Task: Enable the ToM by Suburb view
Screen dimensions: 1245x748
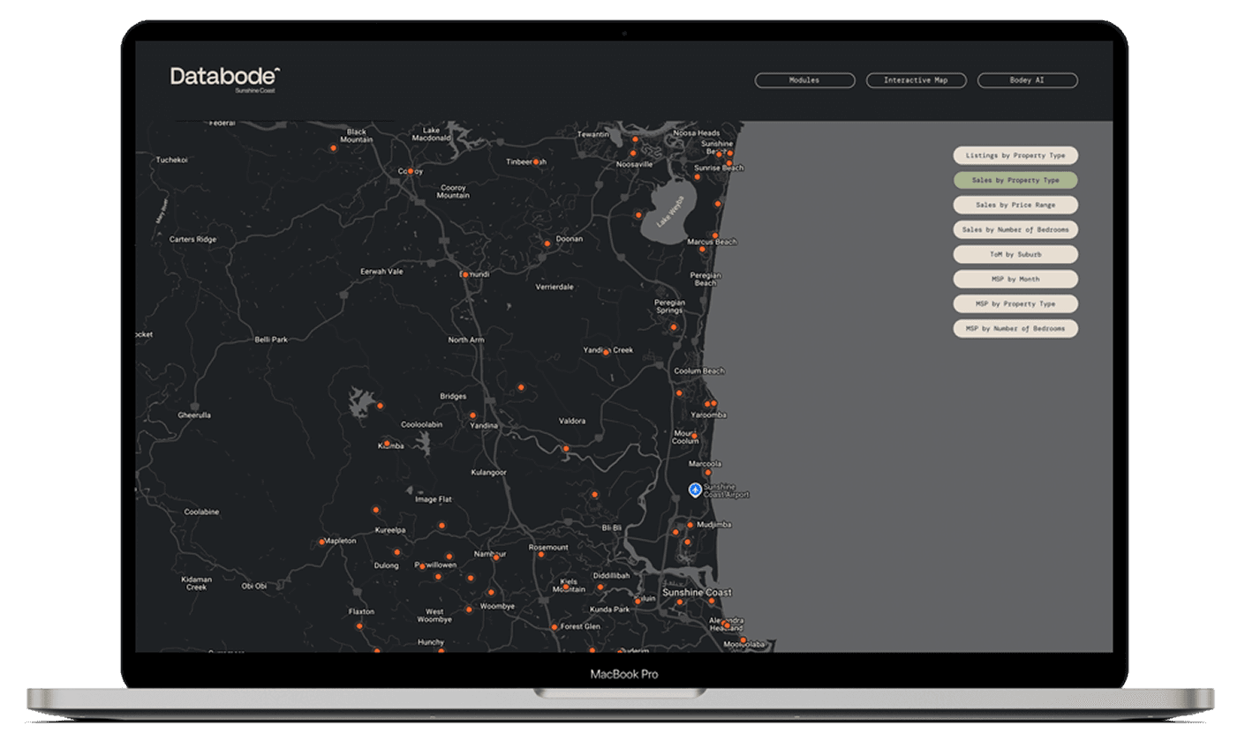Action: point(1015,254)
